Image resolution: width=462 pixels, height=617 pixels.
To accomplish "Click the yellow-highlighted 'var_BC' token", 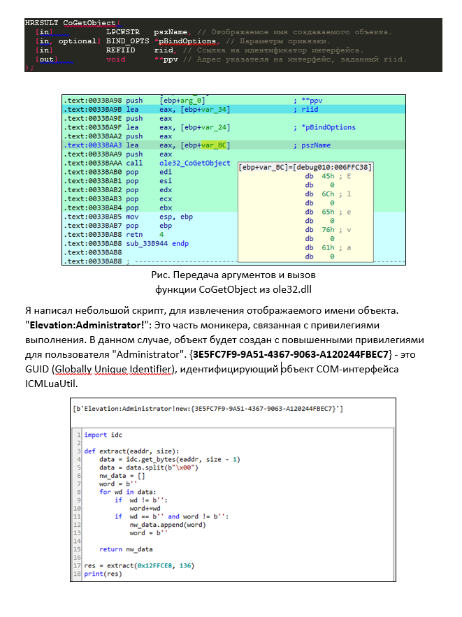I will point(214,145).
